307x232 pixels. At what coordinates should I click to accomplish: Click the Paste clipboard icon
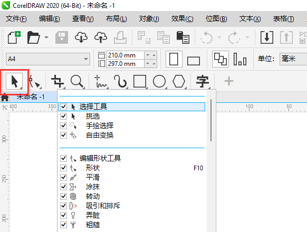pos(183,37)
